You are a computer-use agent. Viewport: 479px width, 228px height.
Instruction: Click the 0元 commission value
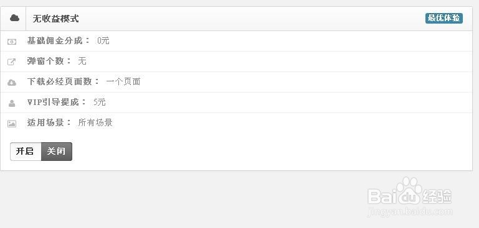(x=103, y=41)
